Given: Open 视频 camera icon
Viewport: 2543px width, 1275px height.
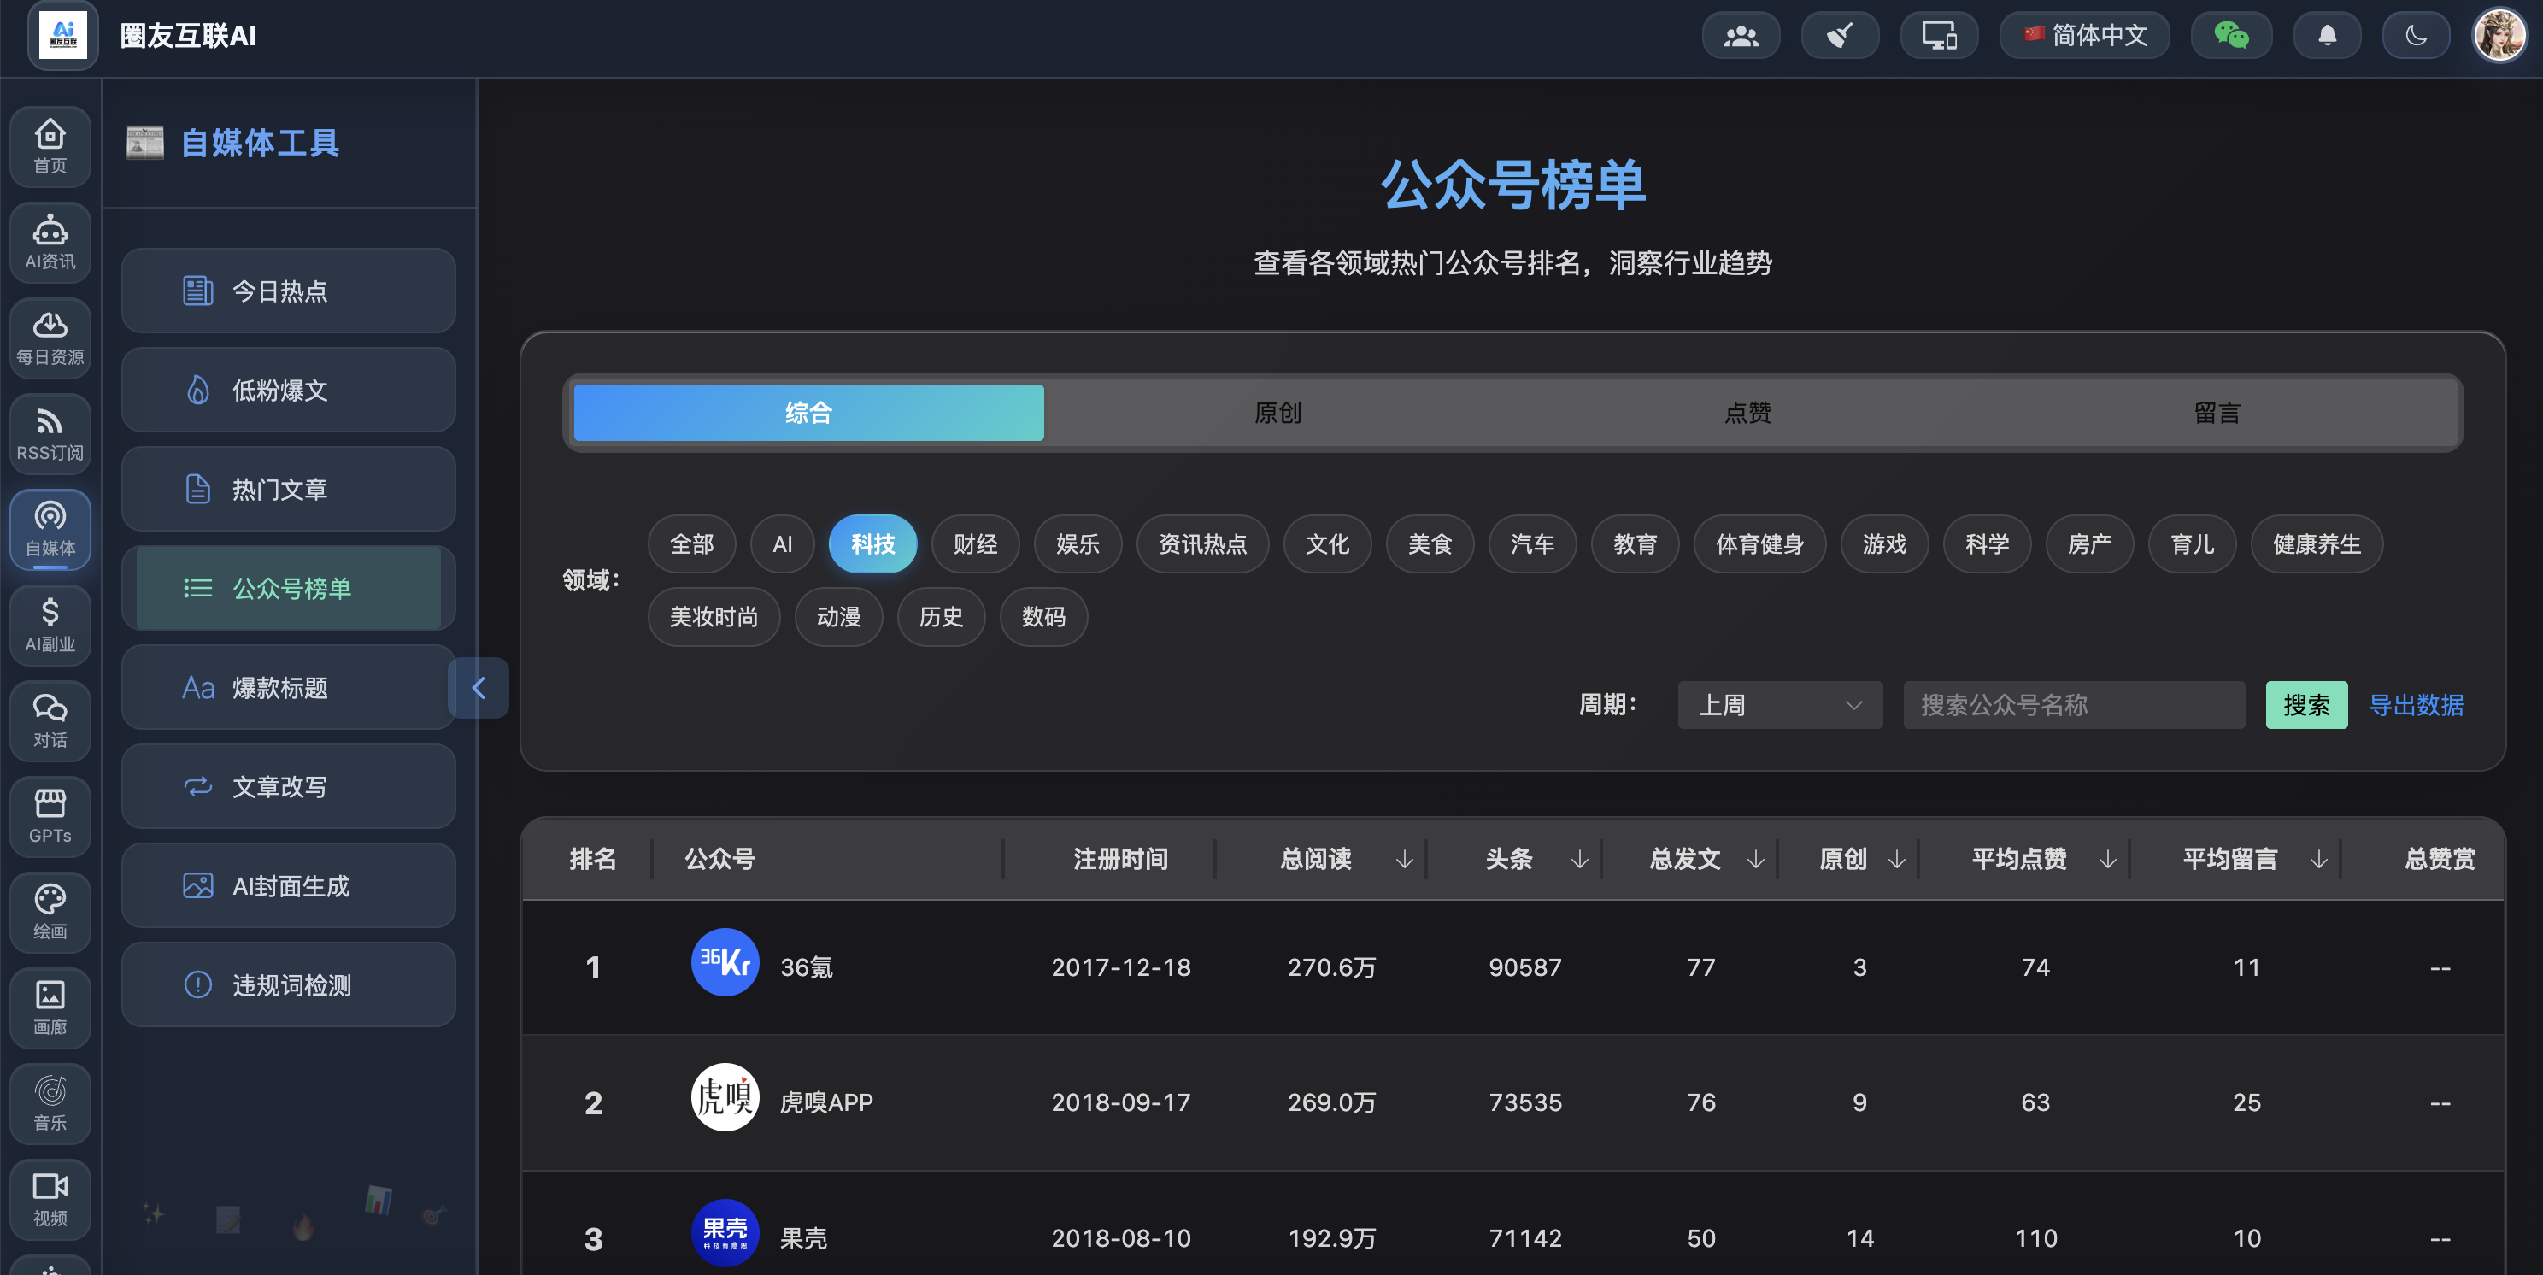Looking at the screenshot, I should click(50, 1200).
